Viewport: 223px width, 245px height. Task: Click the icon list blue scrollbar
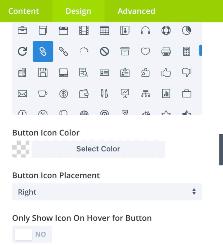(x=200, y=50)
